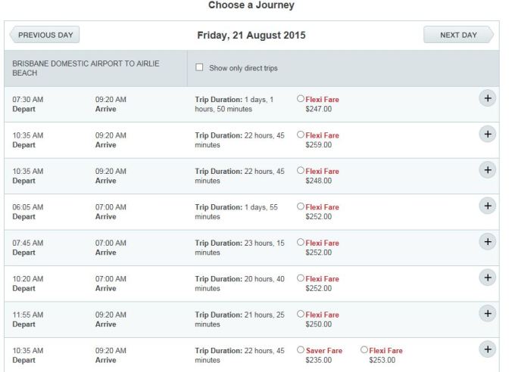515x372 pixels.
Task: Click plus icon for 10:20 AM trip
Action: click(488, 277)
